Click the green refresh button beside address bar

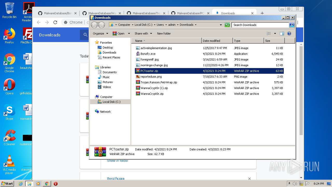227,25
